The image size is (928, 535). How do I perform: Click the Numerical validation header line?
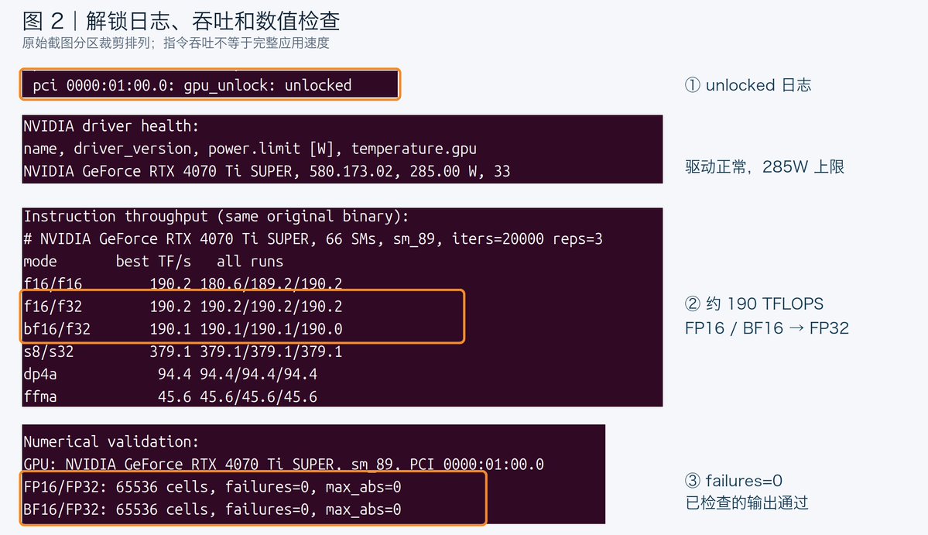click(111, 442)
